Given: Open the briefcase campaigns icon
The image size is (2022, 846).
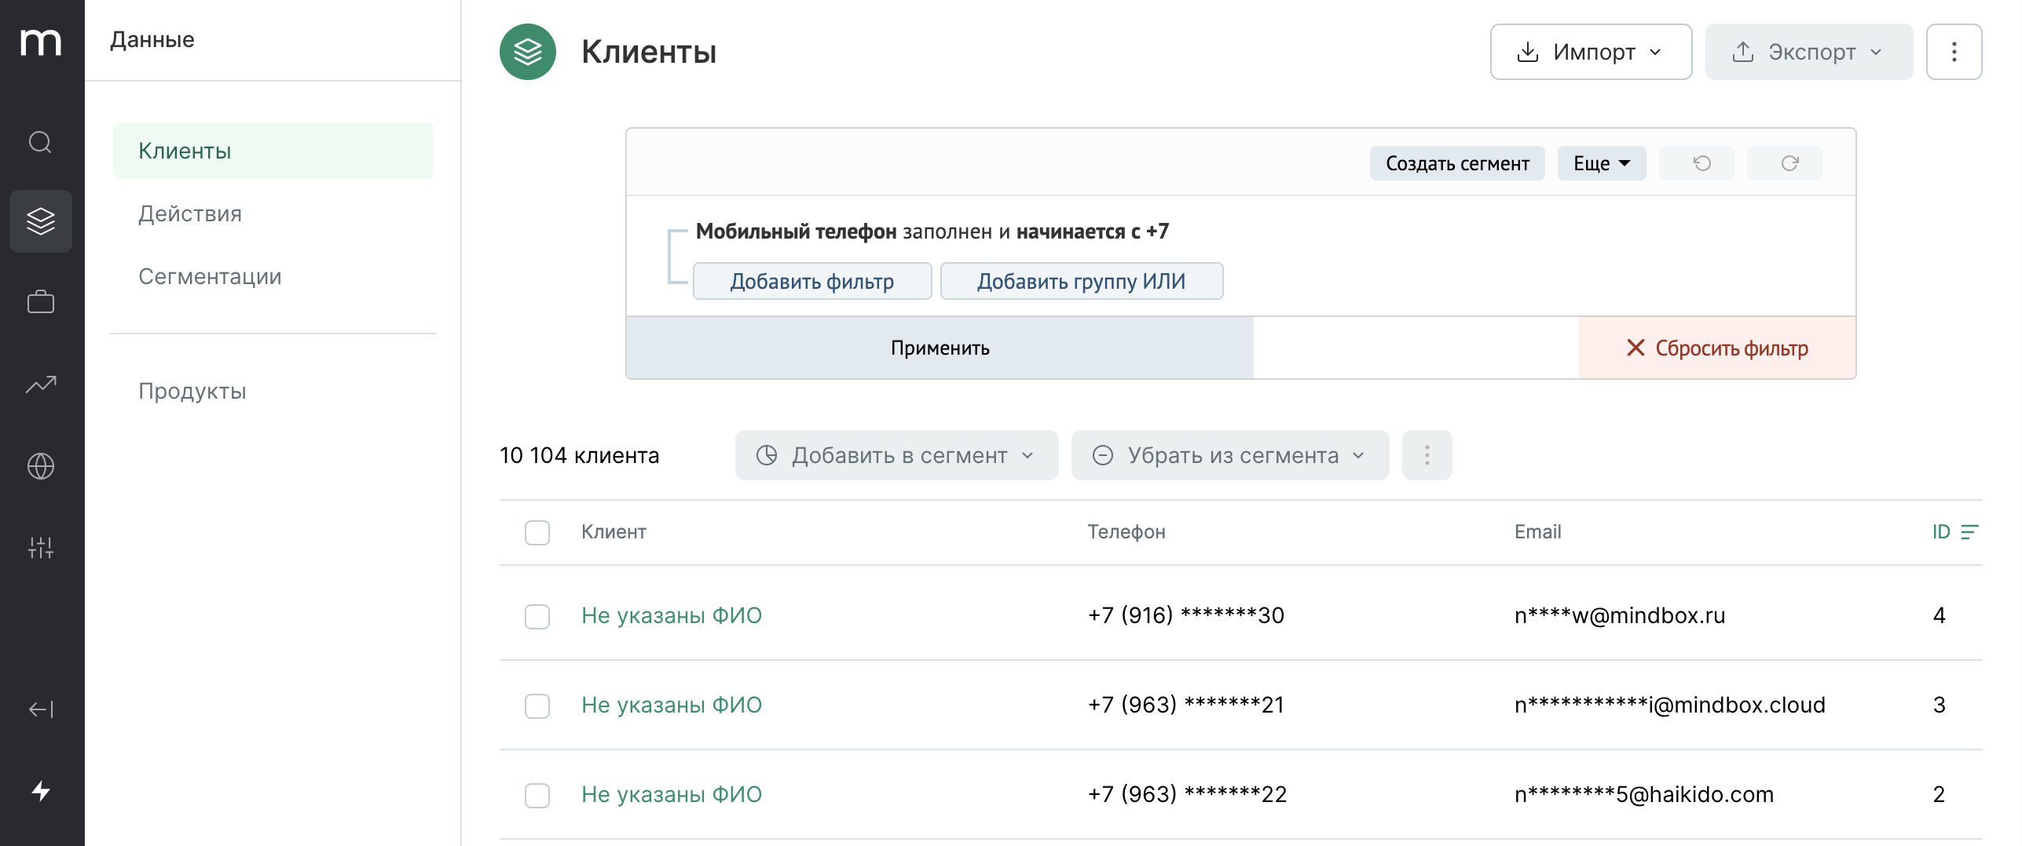Looking at the screenshot, I should 41,302.
